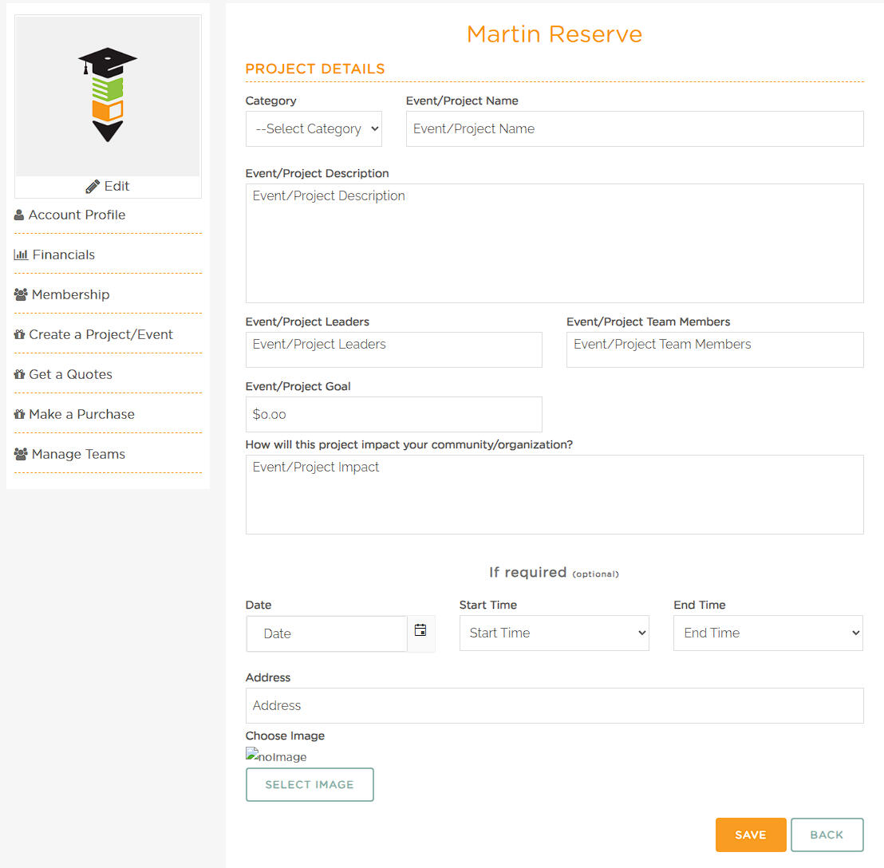Click the organization logo thumbnail

(x=108, y=96)
